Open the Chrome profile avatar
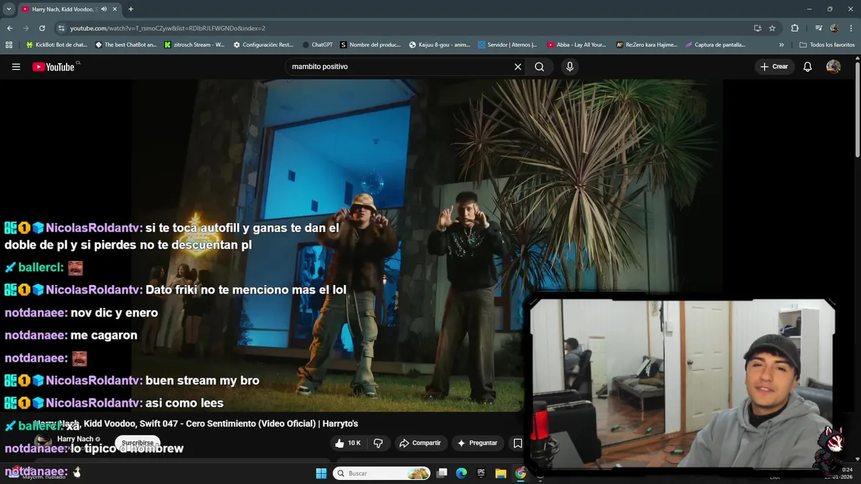 (835, 28)
